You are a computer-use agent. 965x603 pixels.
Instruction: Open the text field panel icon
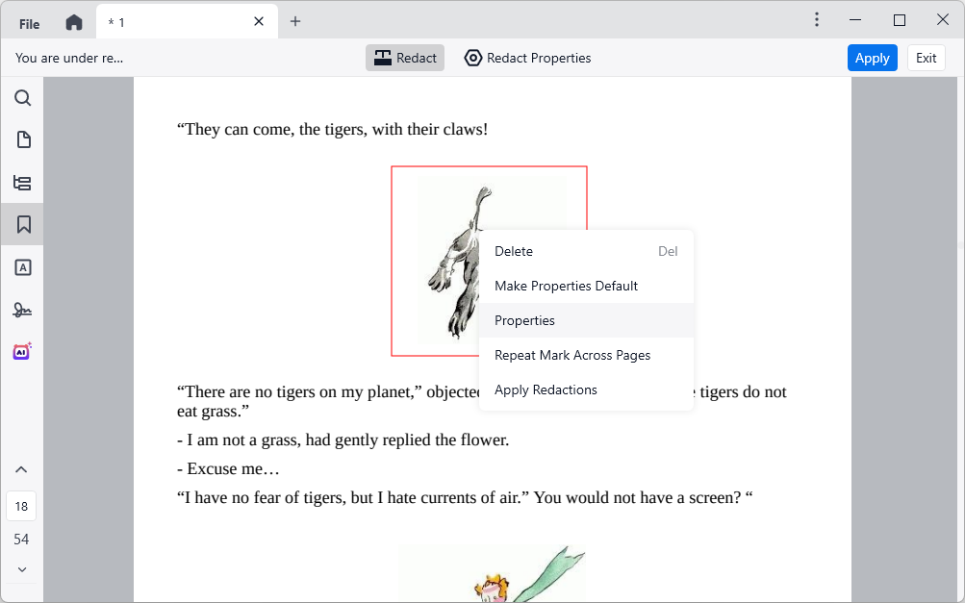22,267
